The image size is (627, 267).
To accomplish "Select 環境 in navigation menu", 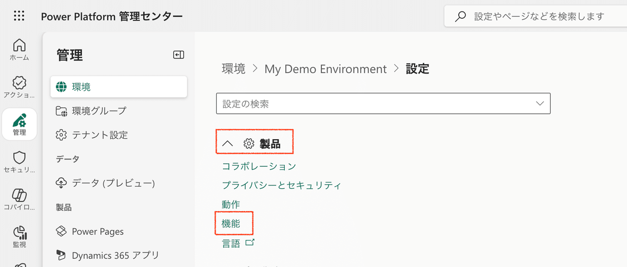I will point(119,87).
